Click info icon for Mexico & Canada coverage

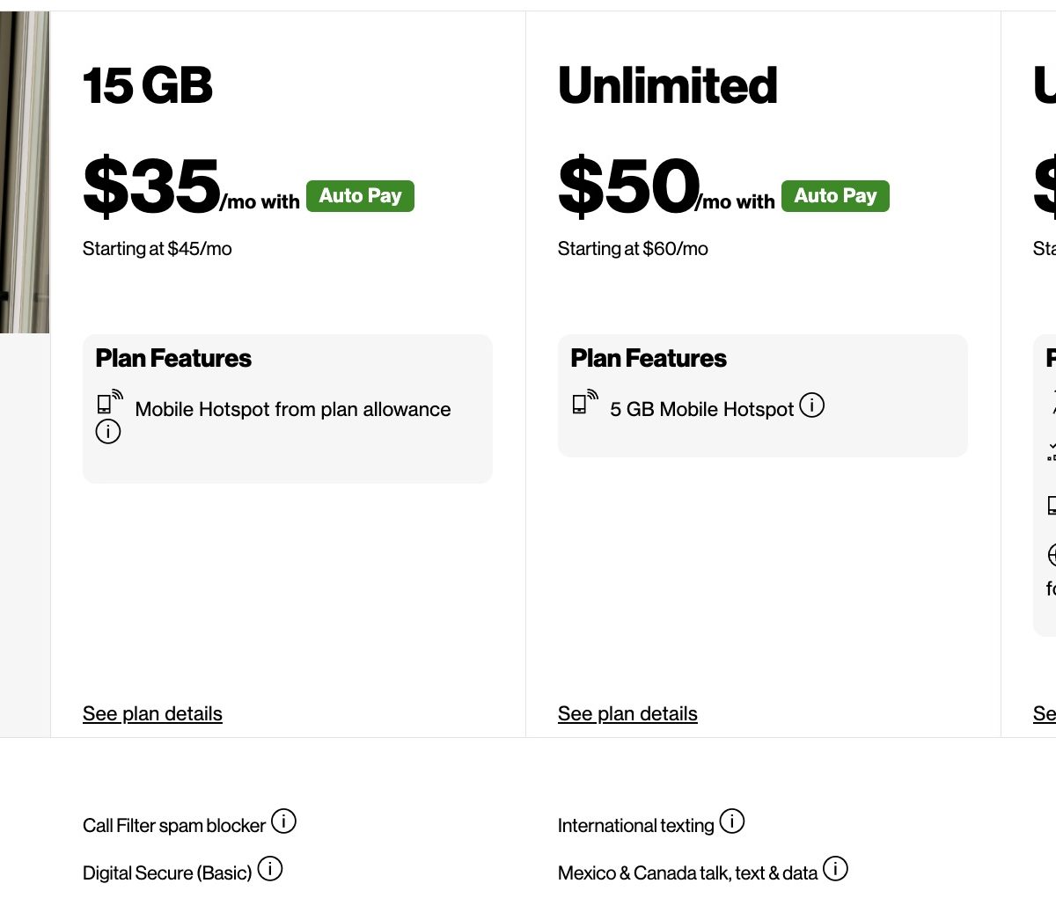835,869
